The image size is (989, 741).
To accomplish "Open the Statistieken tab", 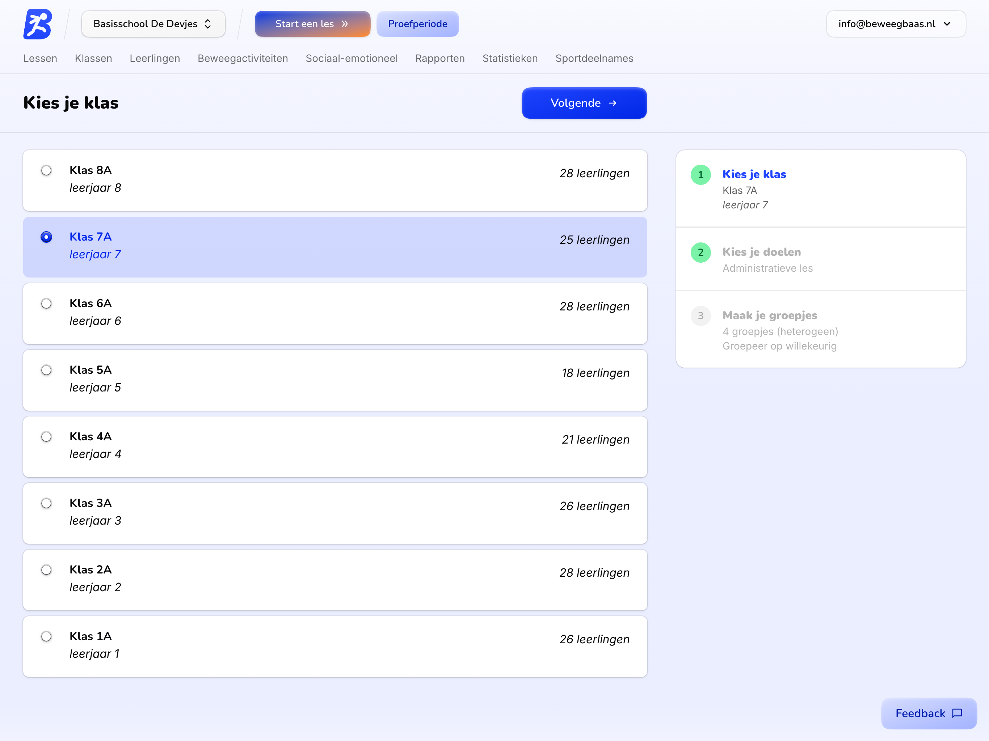I will pos(510,59).
